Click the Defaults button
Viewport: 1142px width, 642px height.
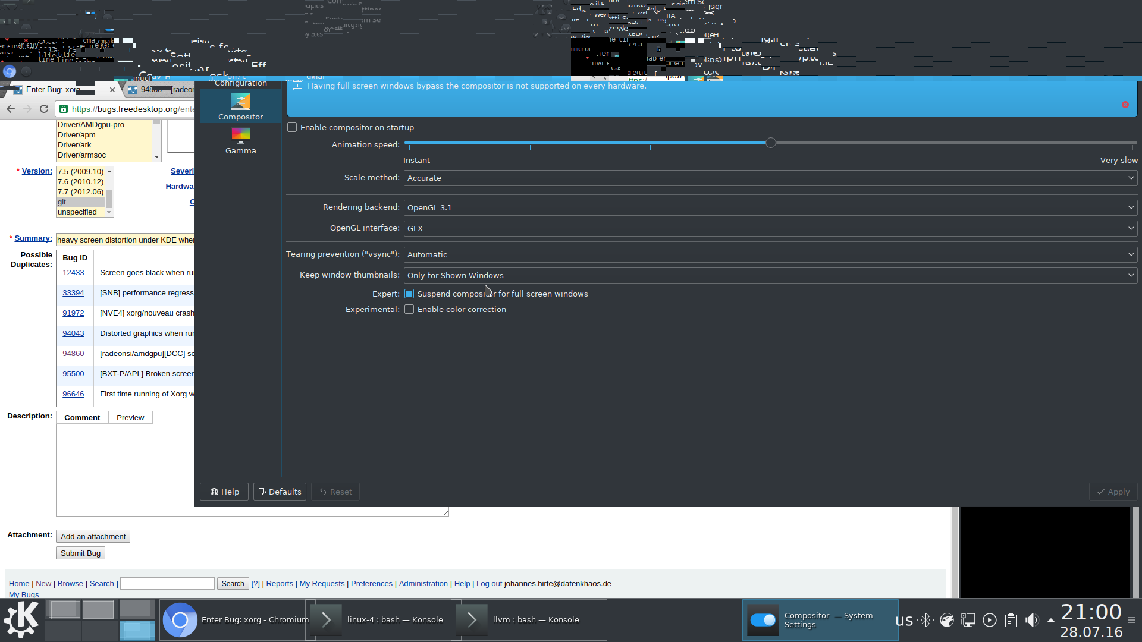(x=280, y=492)
